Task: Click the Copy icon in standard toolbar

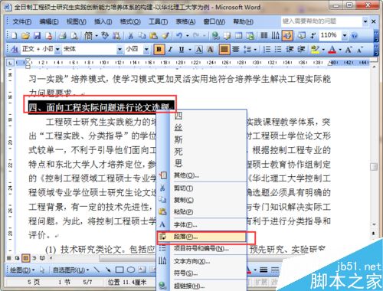Action: (142, 36)
